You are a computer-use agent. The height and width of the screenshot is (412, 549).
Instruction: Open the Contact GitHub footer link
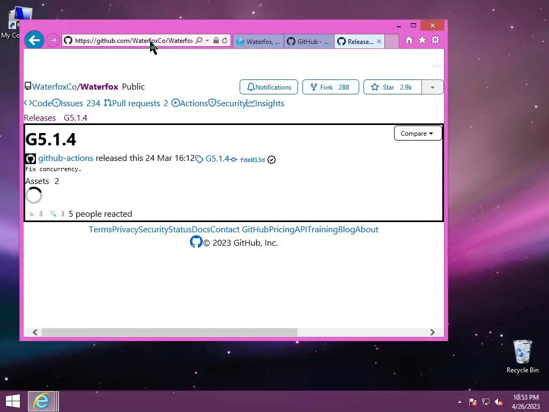[x=240, y=230]
